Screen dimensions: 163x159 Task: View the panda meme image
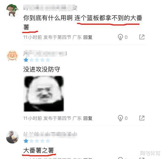tap(44, 94)
